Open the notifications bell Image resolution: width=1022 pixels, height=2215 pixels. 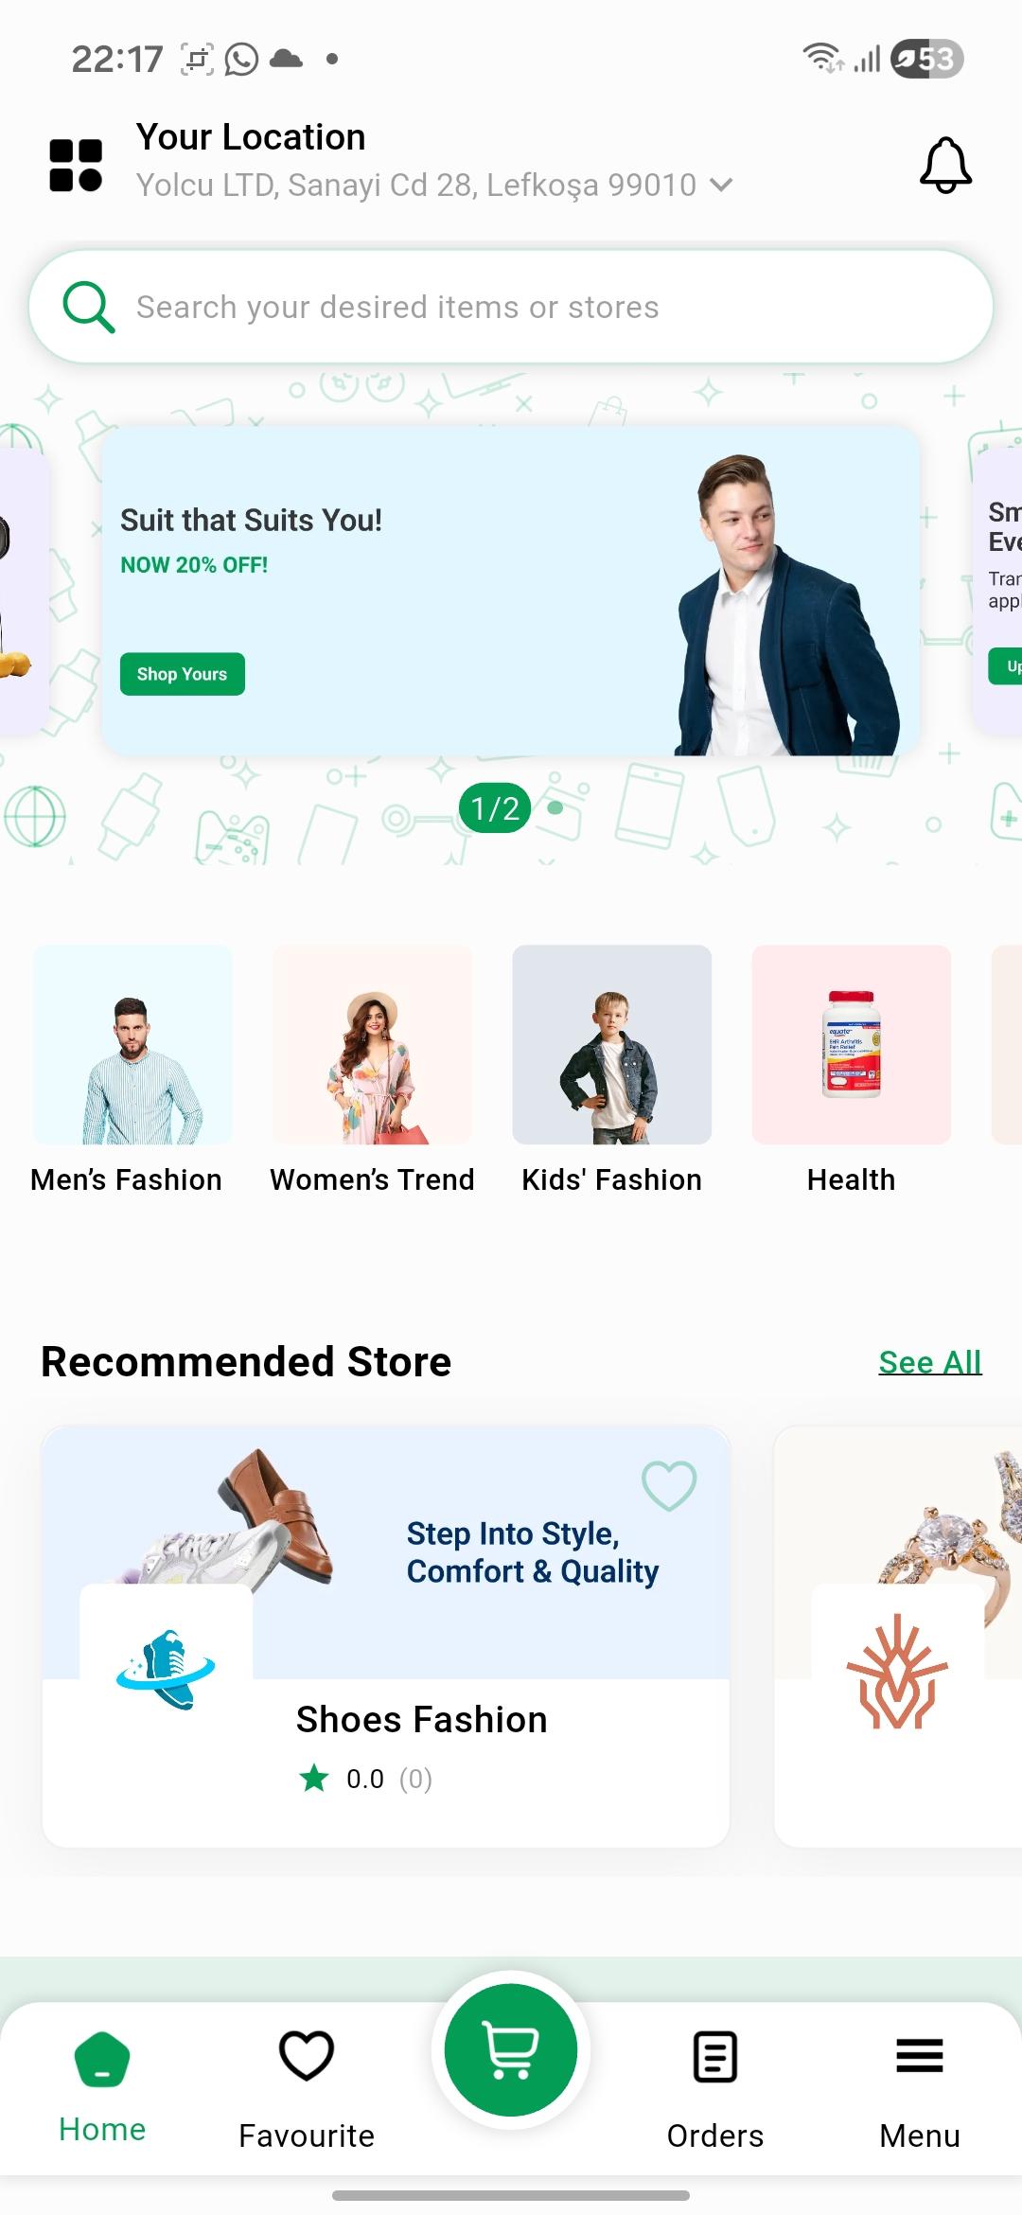pyautogui.click(x=945, y=166)
